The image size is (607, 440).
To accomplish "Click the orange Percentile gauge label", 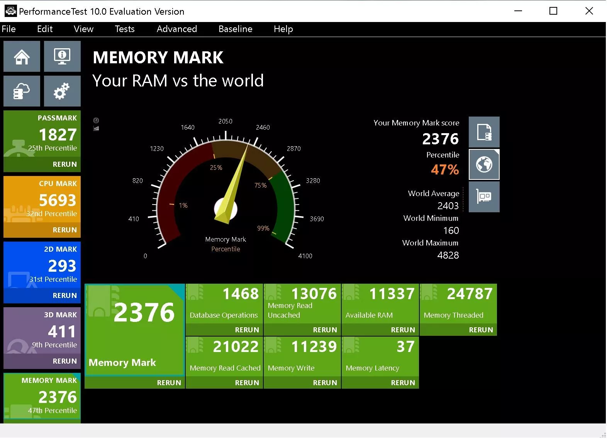I will [226, 249].
